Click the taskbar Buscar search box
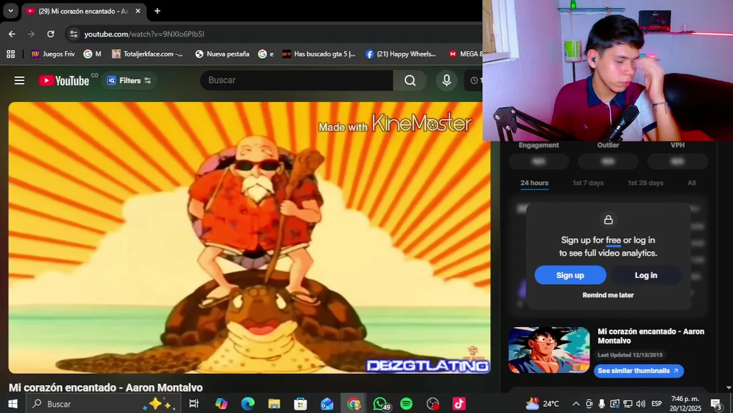 click(103, 404)
